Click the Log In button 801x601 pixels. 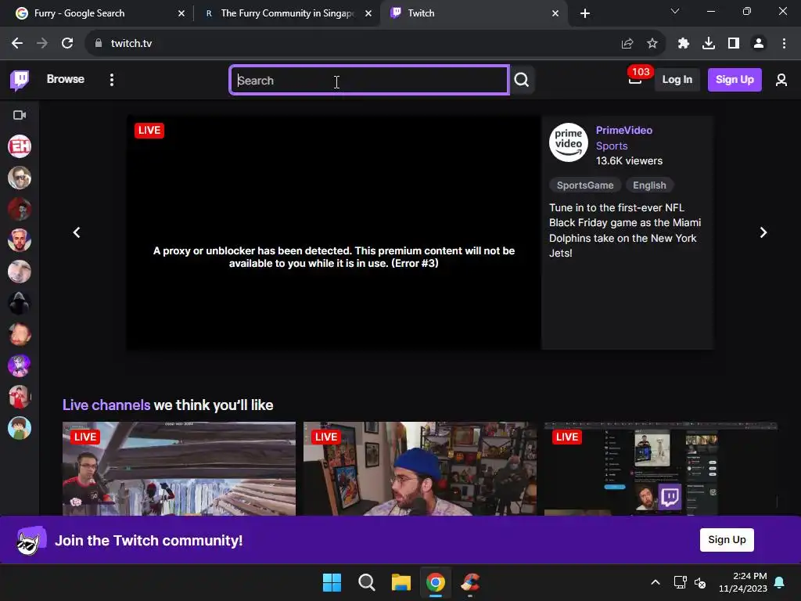[x=677, y=79]
